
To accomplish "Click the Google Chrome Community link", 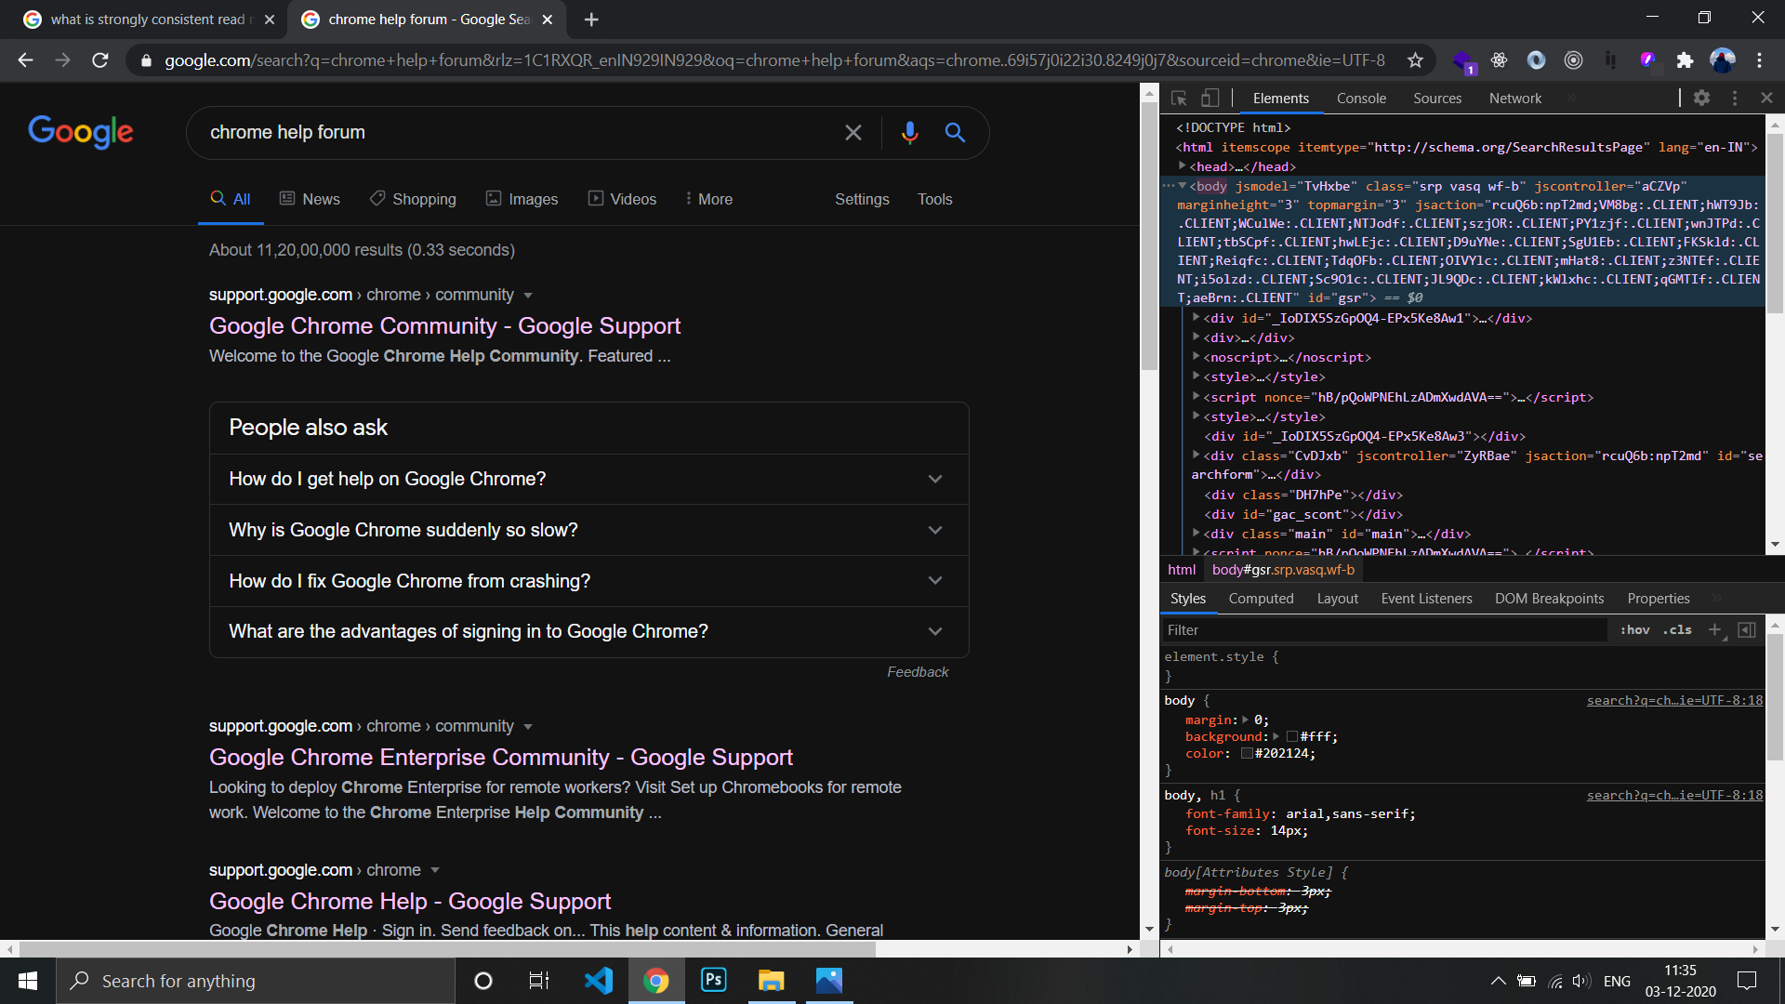I will click(x=445, y=324).
